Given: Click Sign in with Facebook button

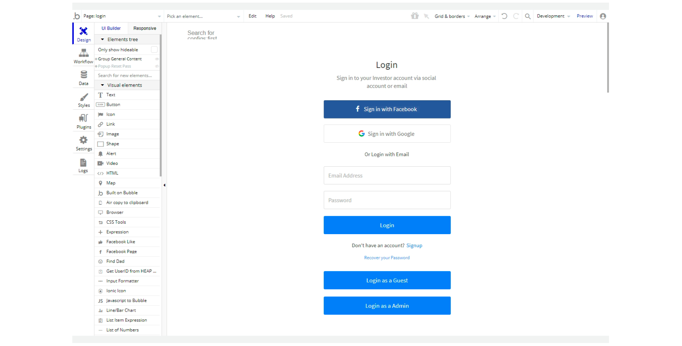Looking at the screenshot, I should pyautogui.click(x=387, y=109).
